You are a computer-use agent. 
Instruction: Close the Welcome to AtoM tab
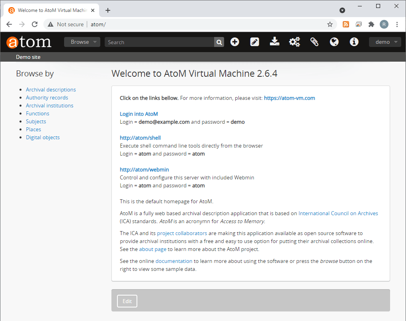93,10
